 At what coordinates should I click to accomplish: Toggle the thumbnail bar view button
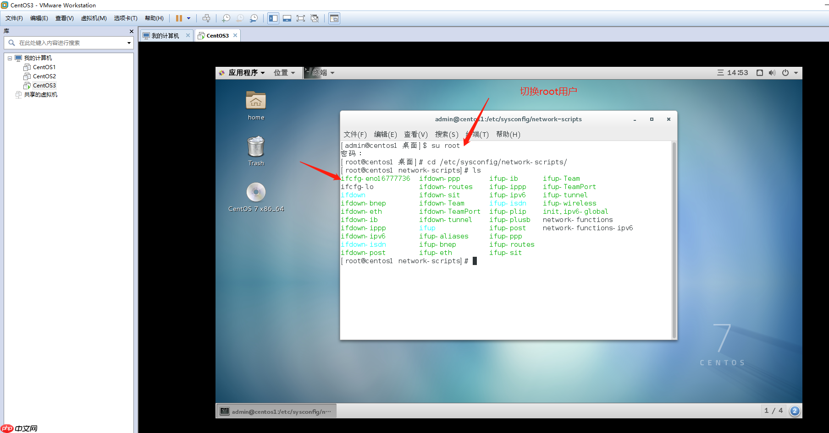[x=287, y=18]
